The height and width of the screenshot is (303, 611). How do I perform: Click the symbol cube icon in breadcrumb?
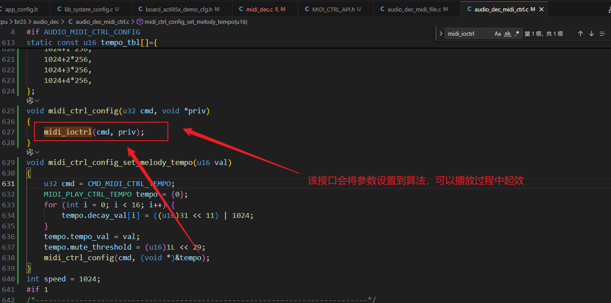click(140, 22)
